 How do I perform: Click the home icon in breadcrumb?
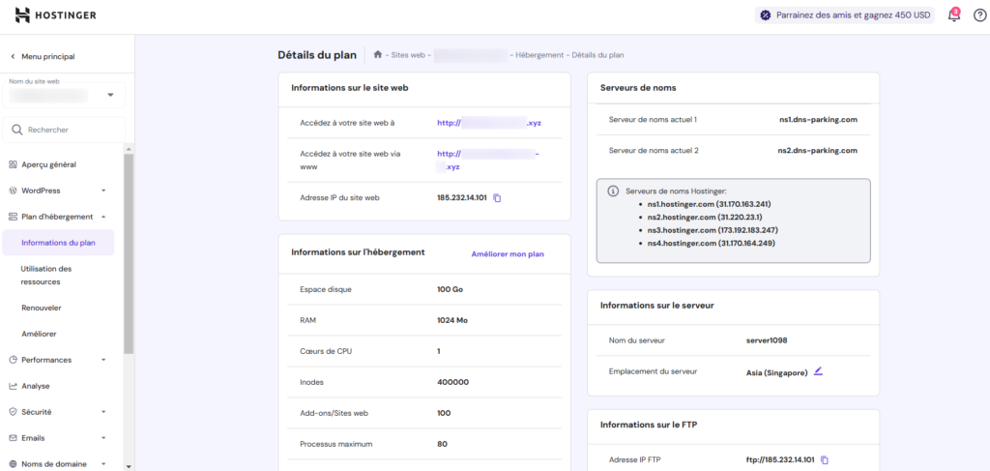379,55
